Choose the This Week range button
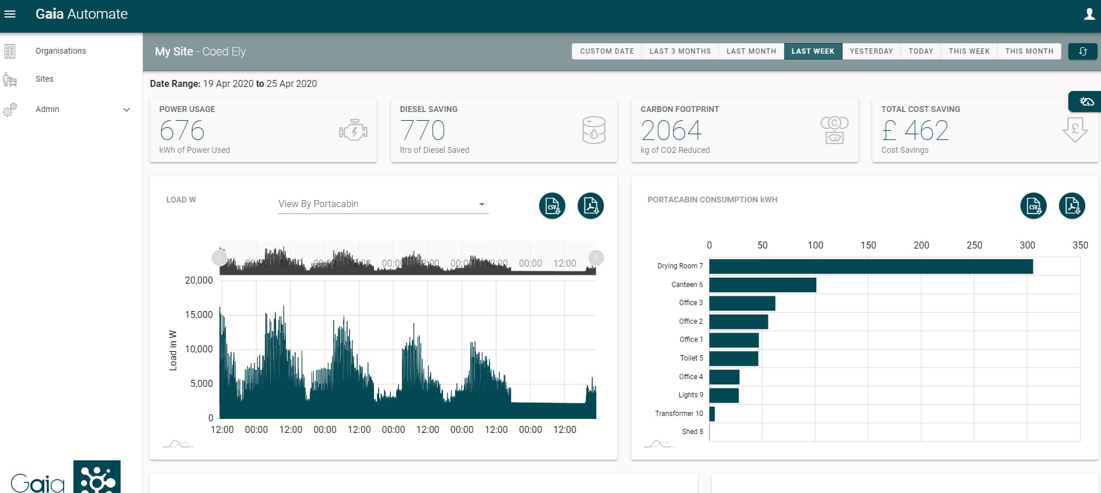The height and width of the screenshot is (493, 1101). pos(969,51)
